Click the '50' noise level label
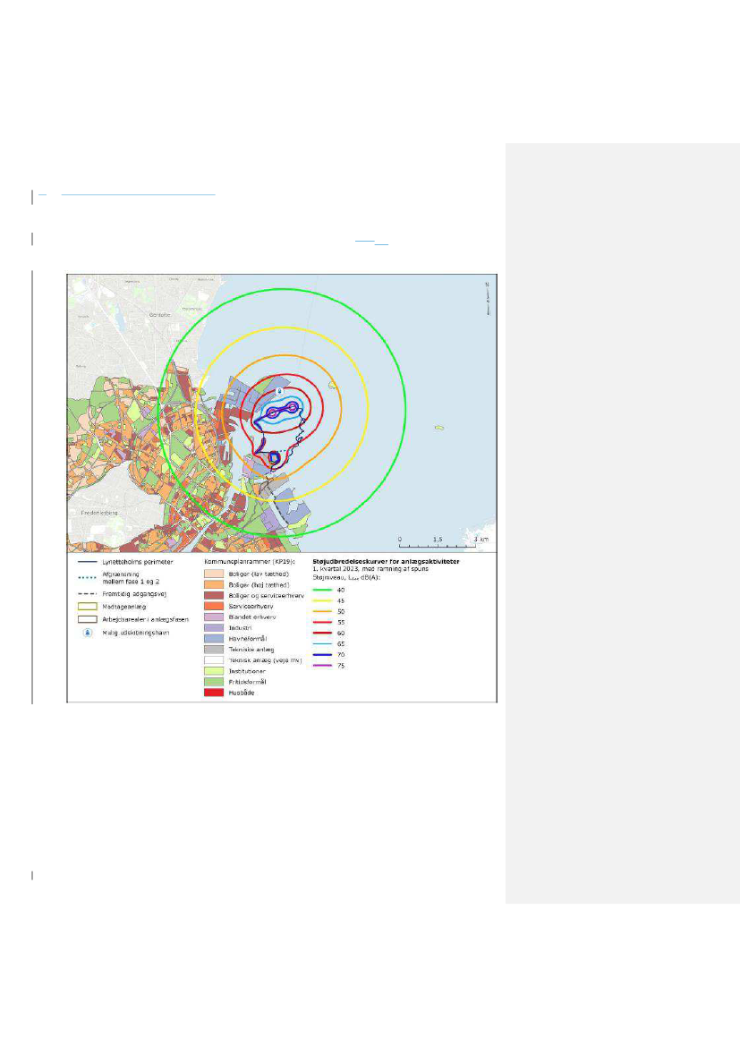Screen dimensions: 740x1046 (341, 612)
